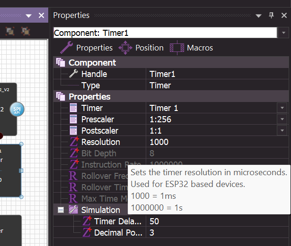The width and height of the screenshot is (291, 246).
Task: Click the Position tab arrows icon
Action: 125,48
